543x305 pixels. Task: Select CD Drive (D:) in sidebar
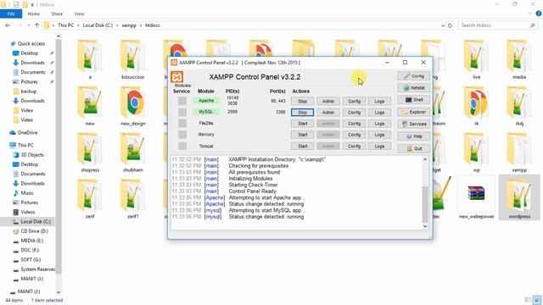(x=34, y=231)
